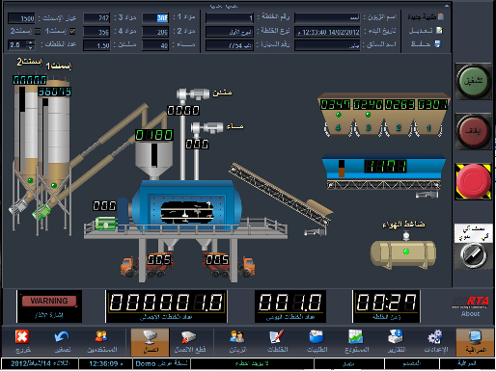The width and height of the screenshot is (496, 371).
Task: Click the Save (حفظ) disk button
Action: click(426, 43)
